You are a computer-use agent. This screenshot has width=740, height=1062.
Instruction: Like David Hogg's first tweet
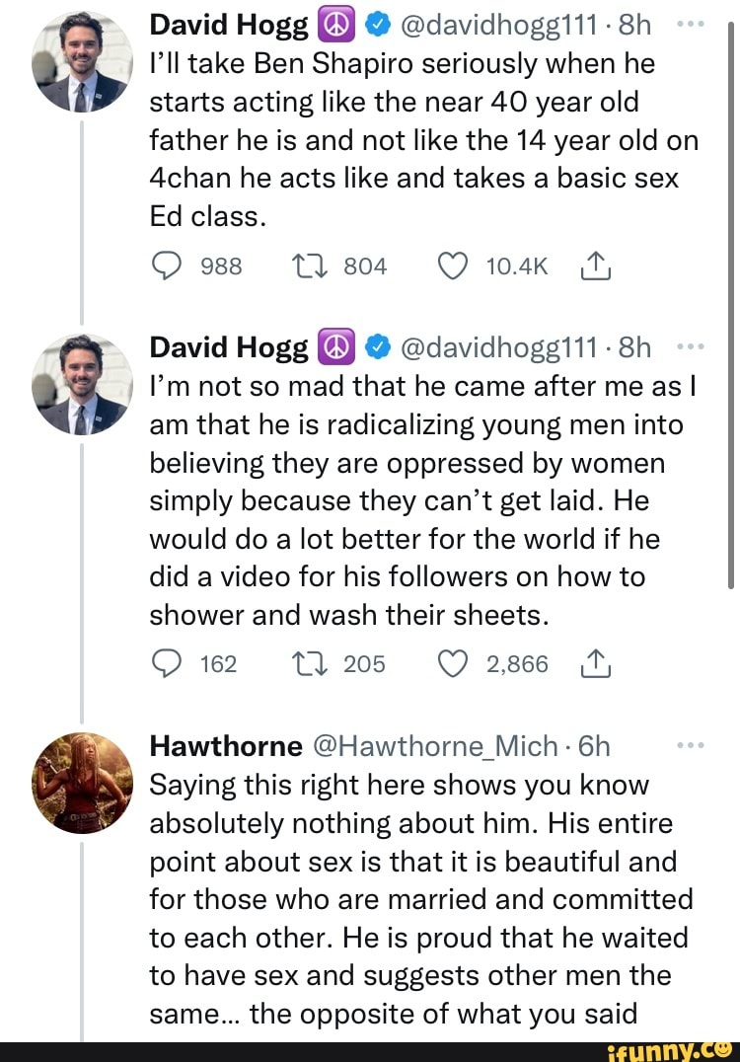pyautogui.click(x=453, y=265)
